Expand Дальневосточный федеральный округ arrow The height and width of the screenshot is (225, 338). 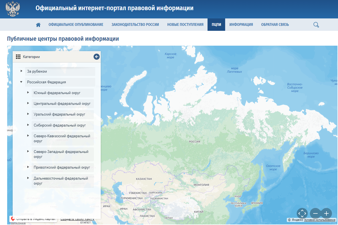(x=28, y=178)
